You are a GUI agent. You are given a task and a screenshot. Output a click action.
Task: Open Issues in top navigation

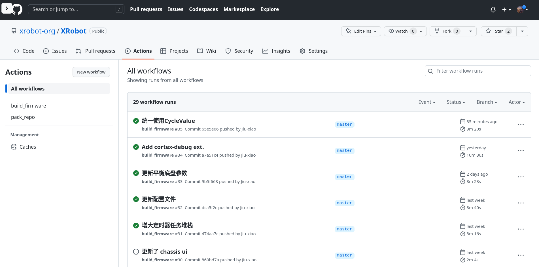pos(175,9)
